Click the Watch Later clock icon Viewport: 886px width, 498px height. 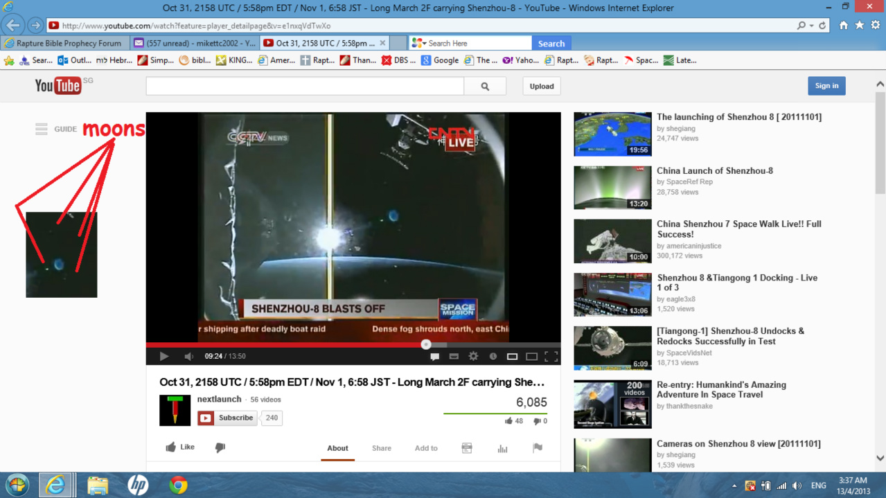pyautogui.click(x=493, y=357)
